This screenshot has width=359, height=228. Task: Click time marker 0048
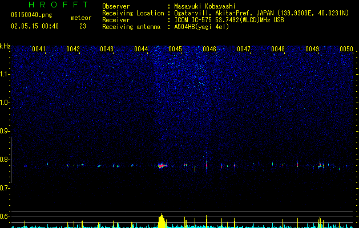click(x=278, y=49)
